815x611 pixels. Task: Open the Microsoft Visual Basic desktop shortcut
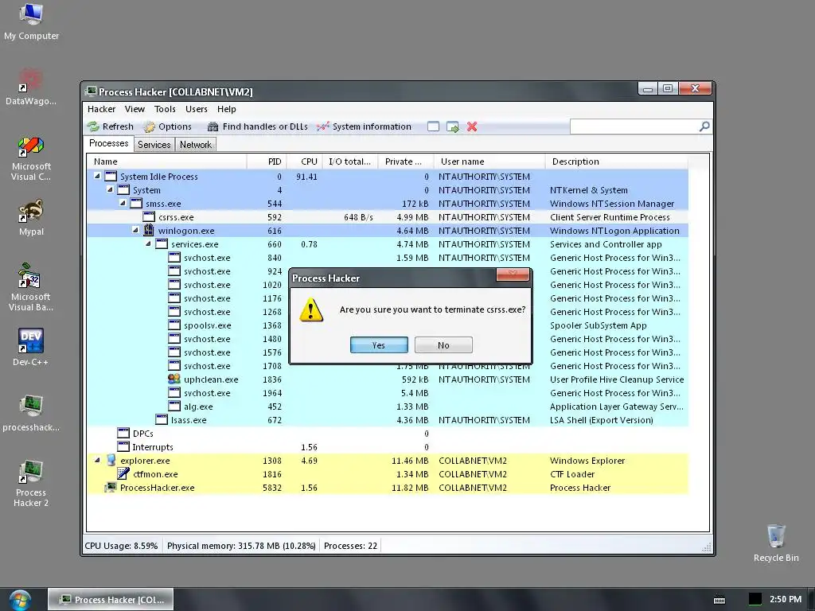coord(31,287)
